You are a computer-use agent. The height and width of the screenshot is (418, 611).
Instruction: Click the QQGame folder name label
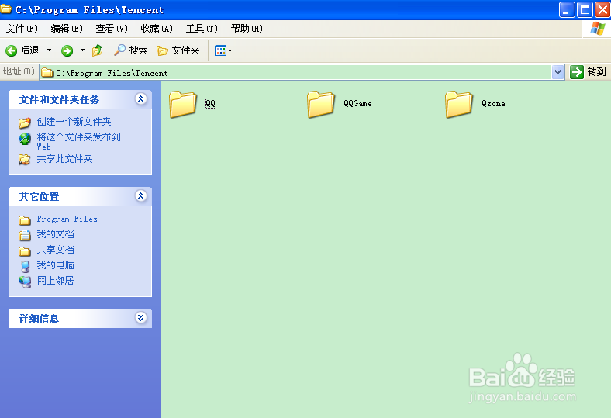(x=357, y=103)
